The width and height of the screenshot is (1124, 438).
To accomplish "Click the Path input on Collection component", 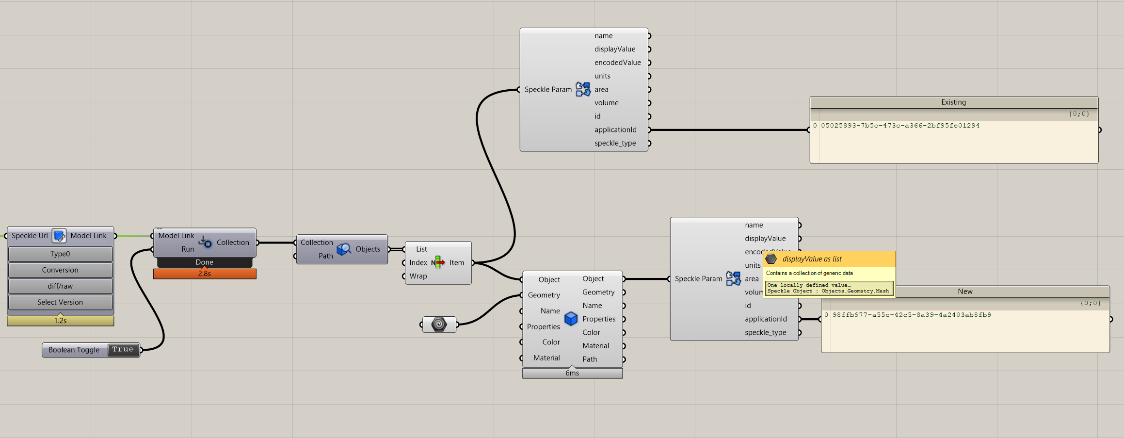I will click(326, 256).
